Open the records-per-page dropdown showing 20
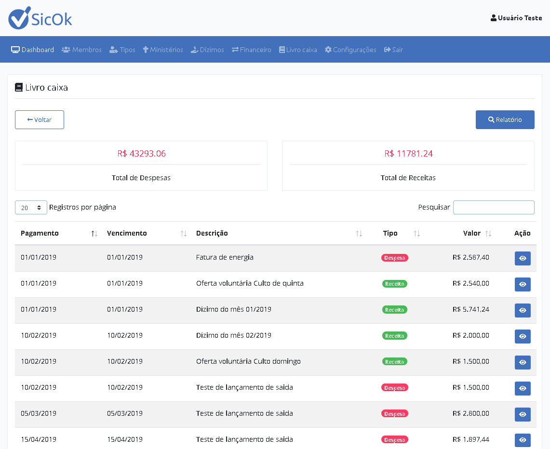This screenshot has height=449, width=550. 31,208
